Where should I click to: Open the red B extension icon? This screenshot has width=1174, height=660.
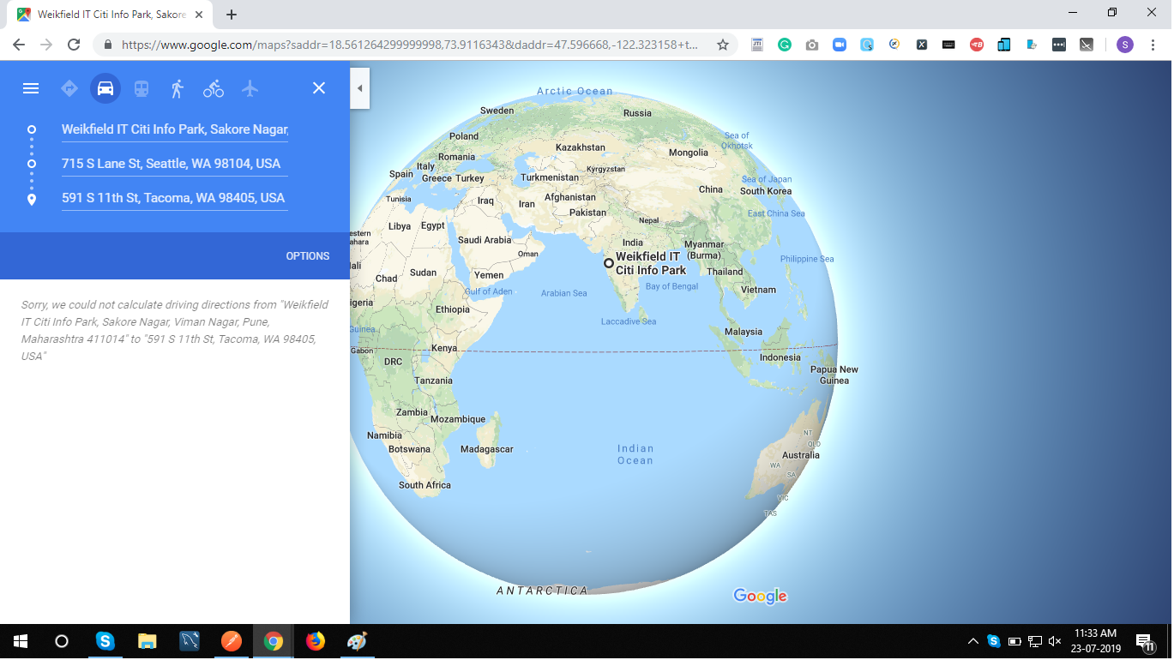tap(977, 45)
